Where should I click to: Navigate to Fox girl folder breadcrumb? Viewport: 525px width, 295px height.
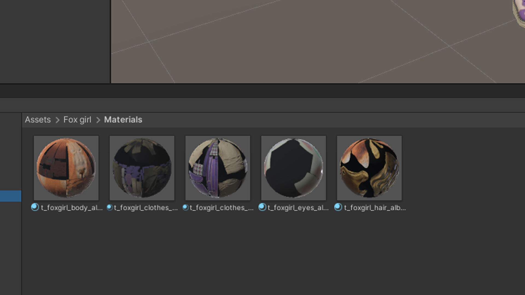(77, 120)
